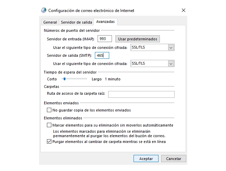Click the IMAP SSL/TLS dropdown arrow

coord(171,48)
